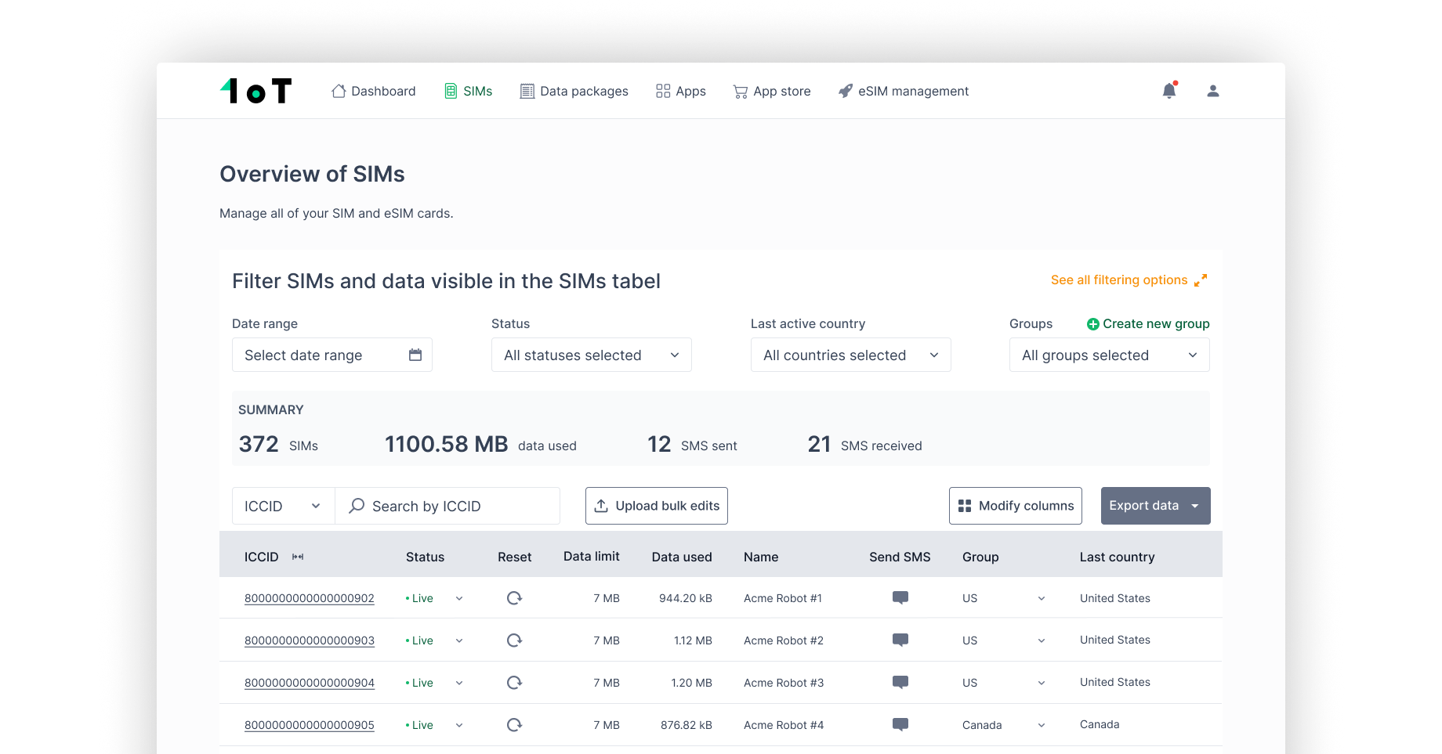Expand status dropdown for SIM ending 905
Screen dimensions: 1442x754
click(x=459, y=725)
